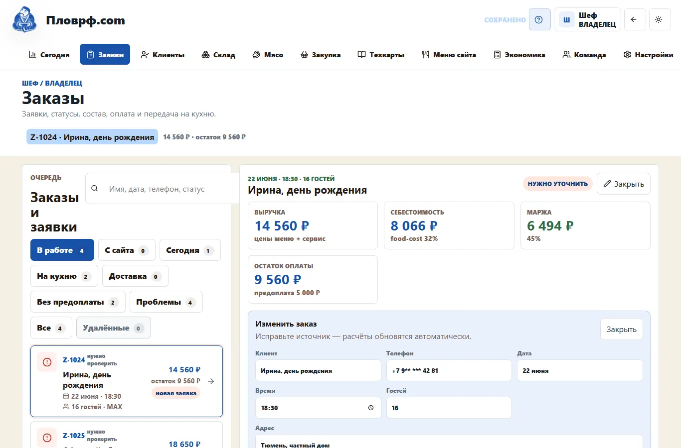This screenshot has width=681, height=448.
Task: Go to the Склад section
Action: point(218,55)
